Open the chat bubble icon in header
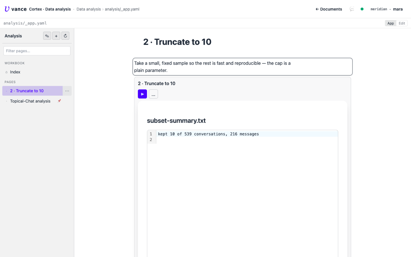Screen dimensions: 411x257 point(352,9)
